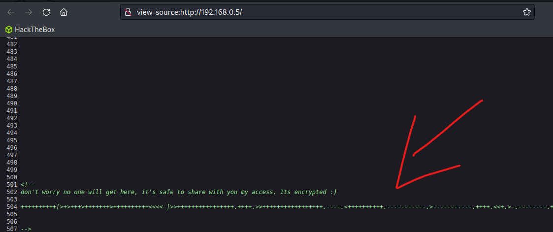The height and width of the screenshot is (232, 553).
Task: Click line number 506
Action: 12,222
